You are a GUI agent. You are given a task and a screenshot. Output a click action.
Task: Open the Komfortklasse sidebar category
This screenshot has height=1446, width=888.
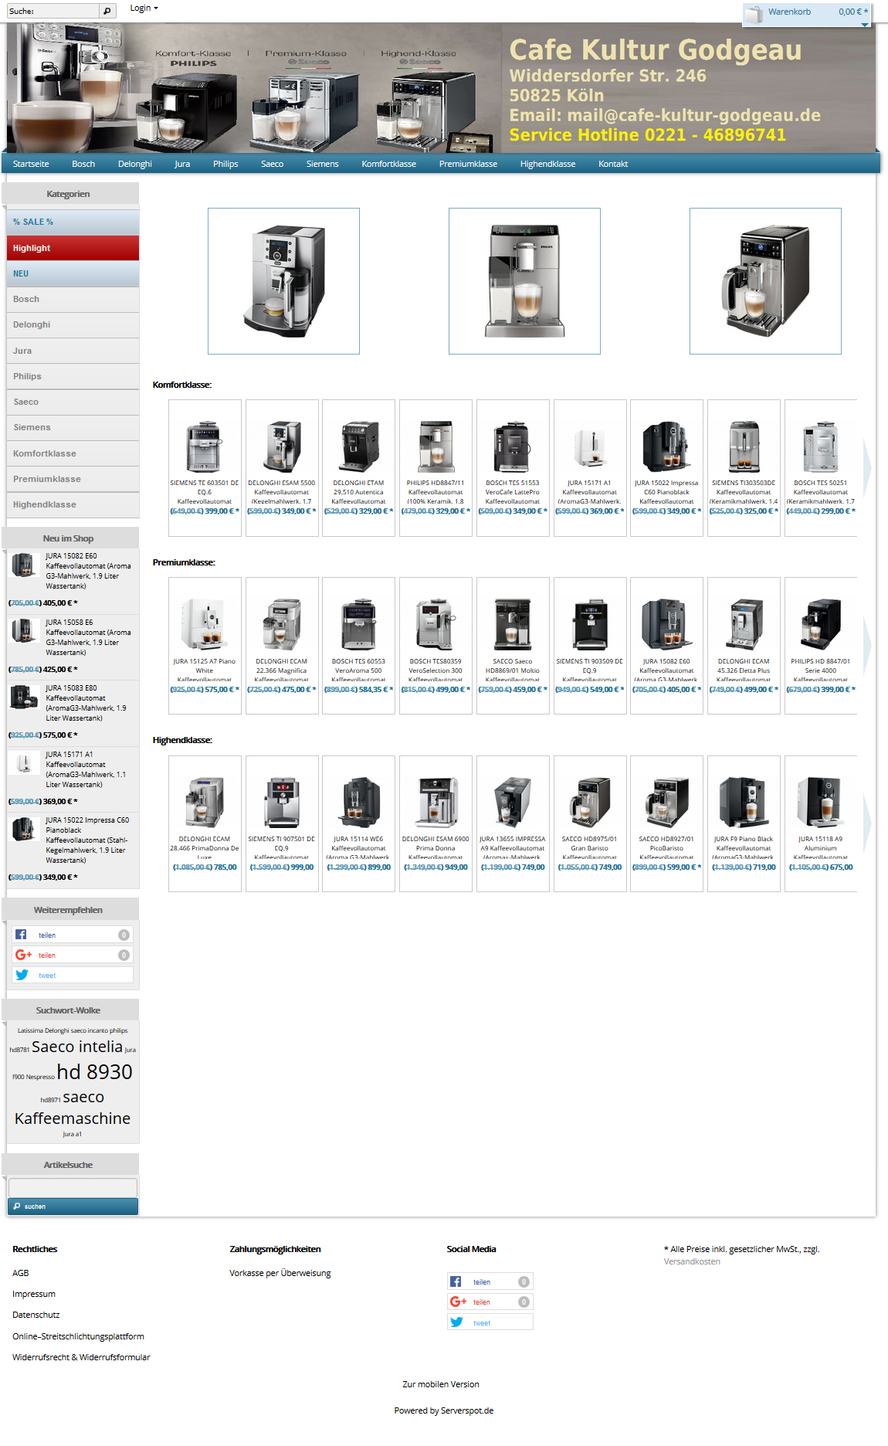coord(73,453)
